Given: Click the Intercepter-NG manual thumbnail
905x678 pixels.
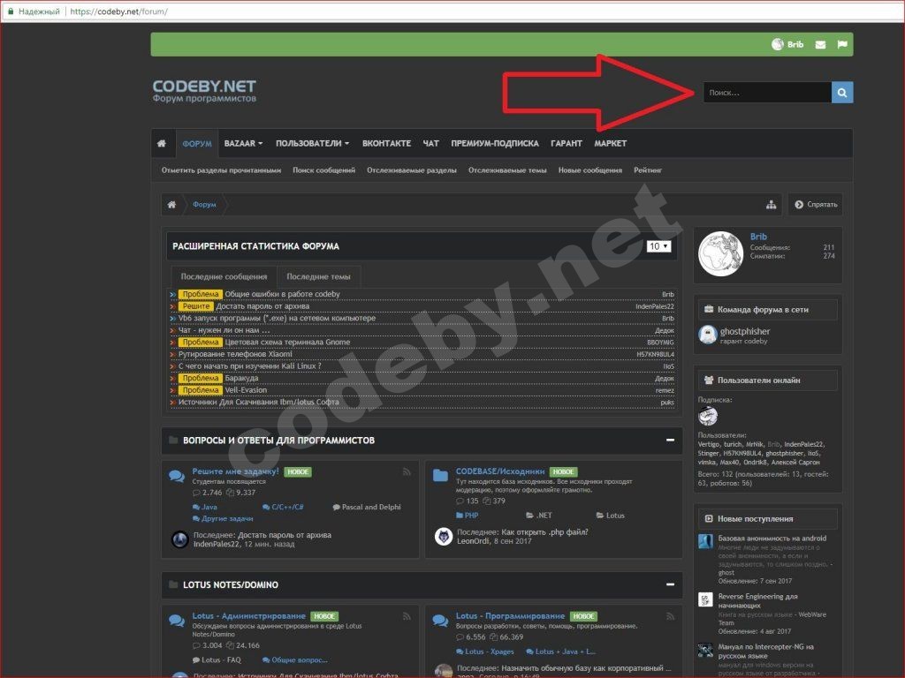Looking at the screenshot, I should 705,651.
